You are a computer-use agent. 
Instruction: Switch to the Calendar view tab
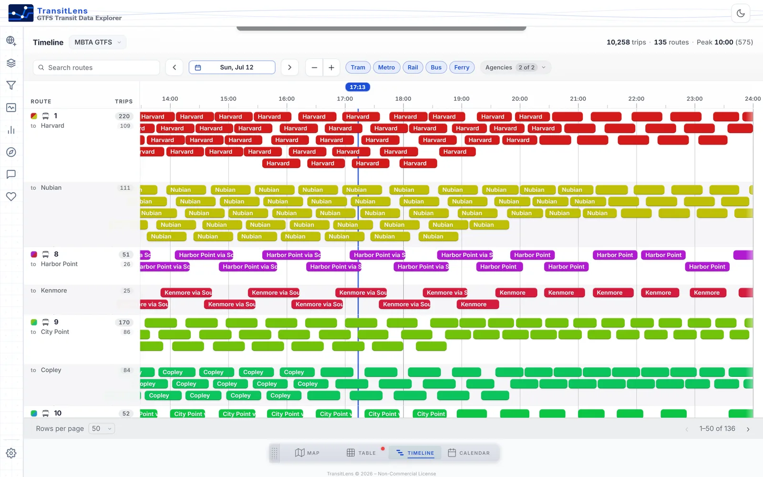pyautogui.click(x=469, y=453)
